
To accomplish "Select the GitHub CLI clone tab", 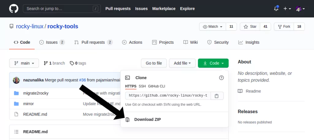I will click(x=156, y=86).
